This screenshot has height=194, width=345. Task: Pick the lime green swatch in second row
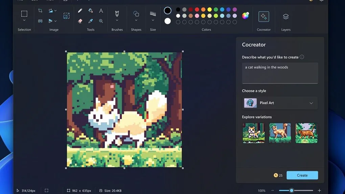click(216, 16)
